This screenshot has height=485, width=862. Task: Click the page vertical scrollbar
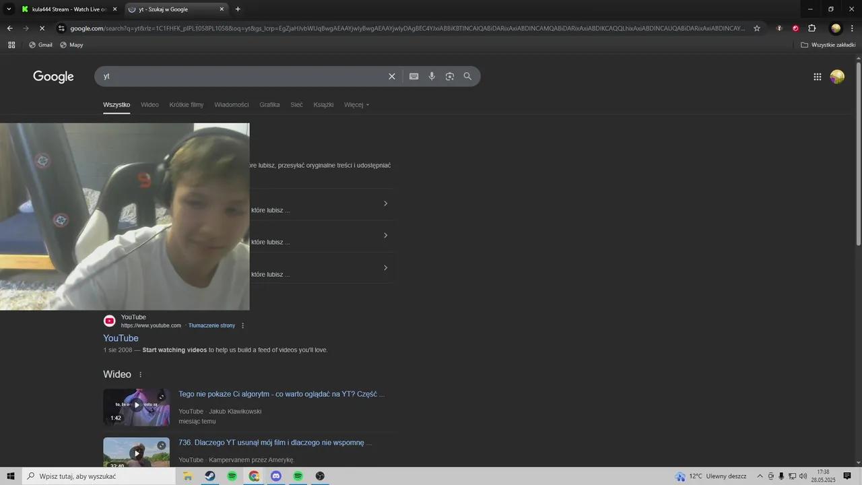point(858,154)
